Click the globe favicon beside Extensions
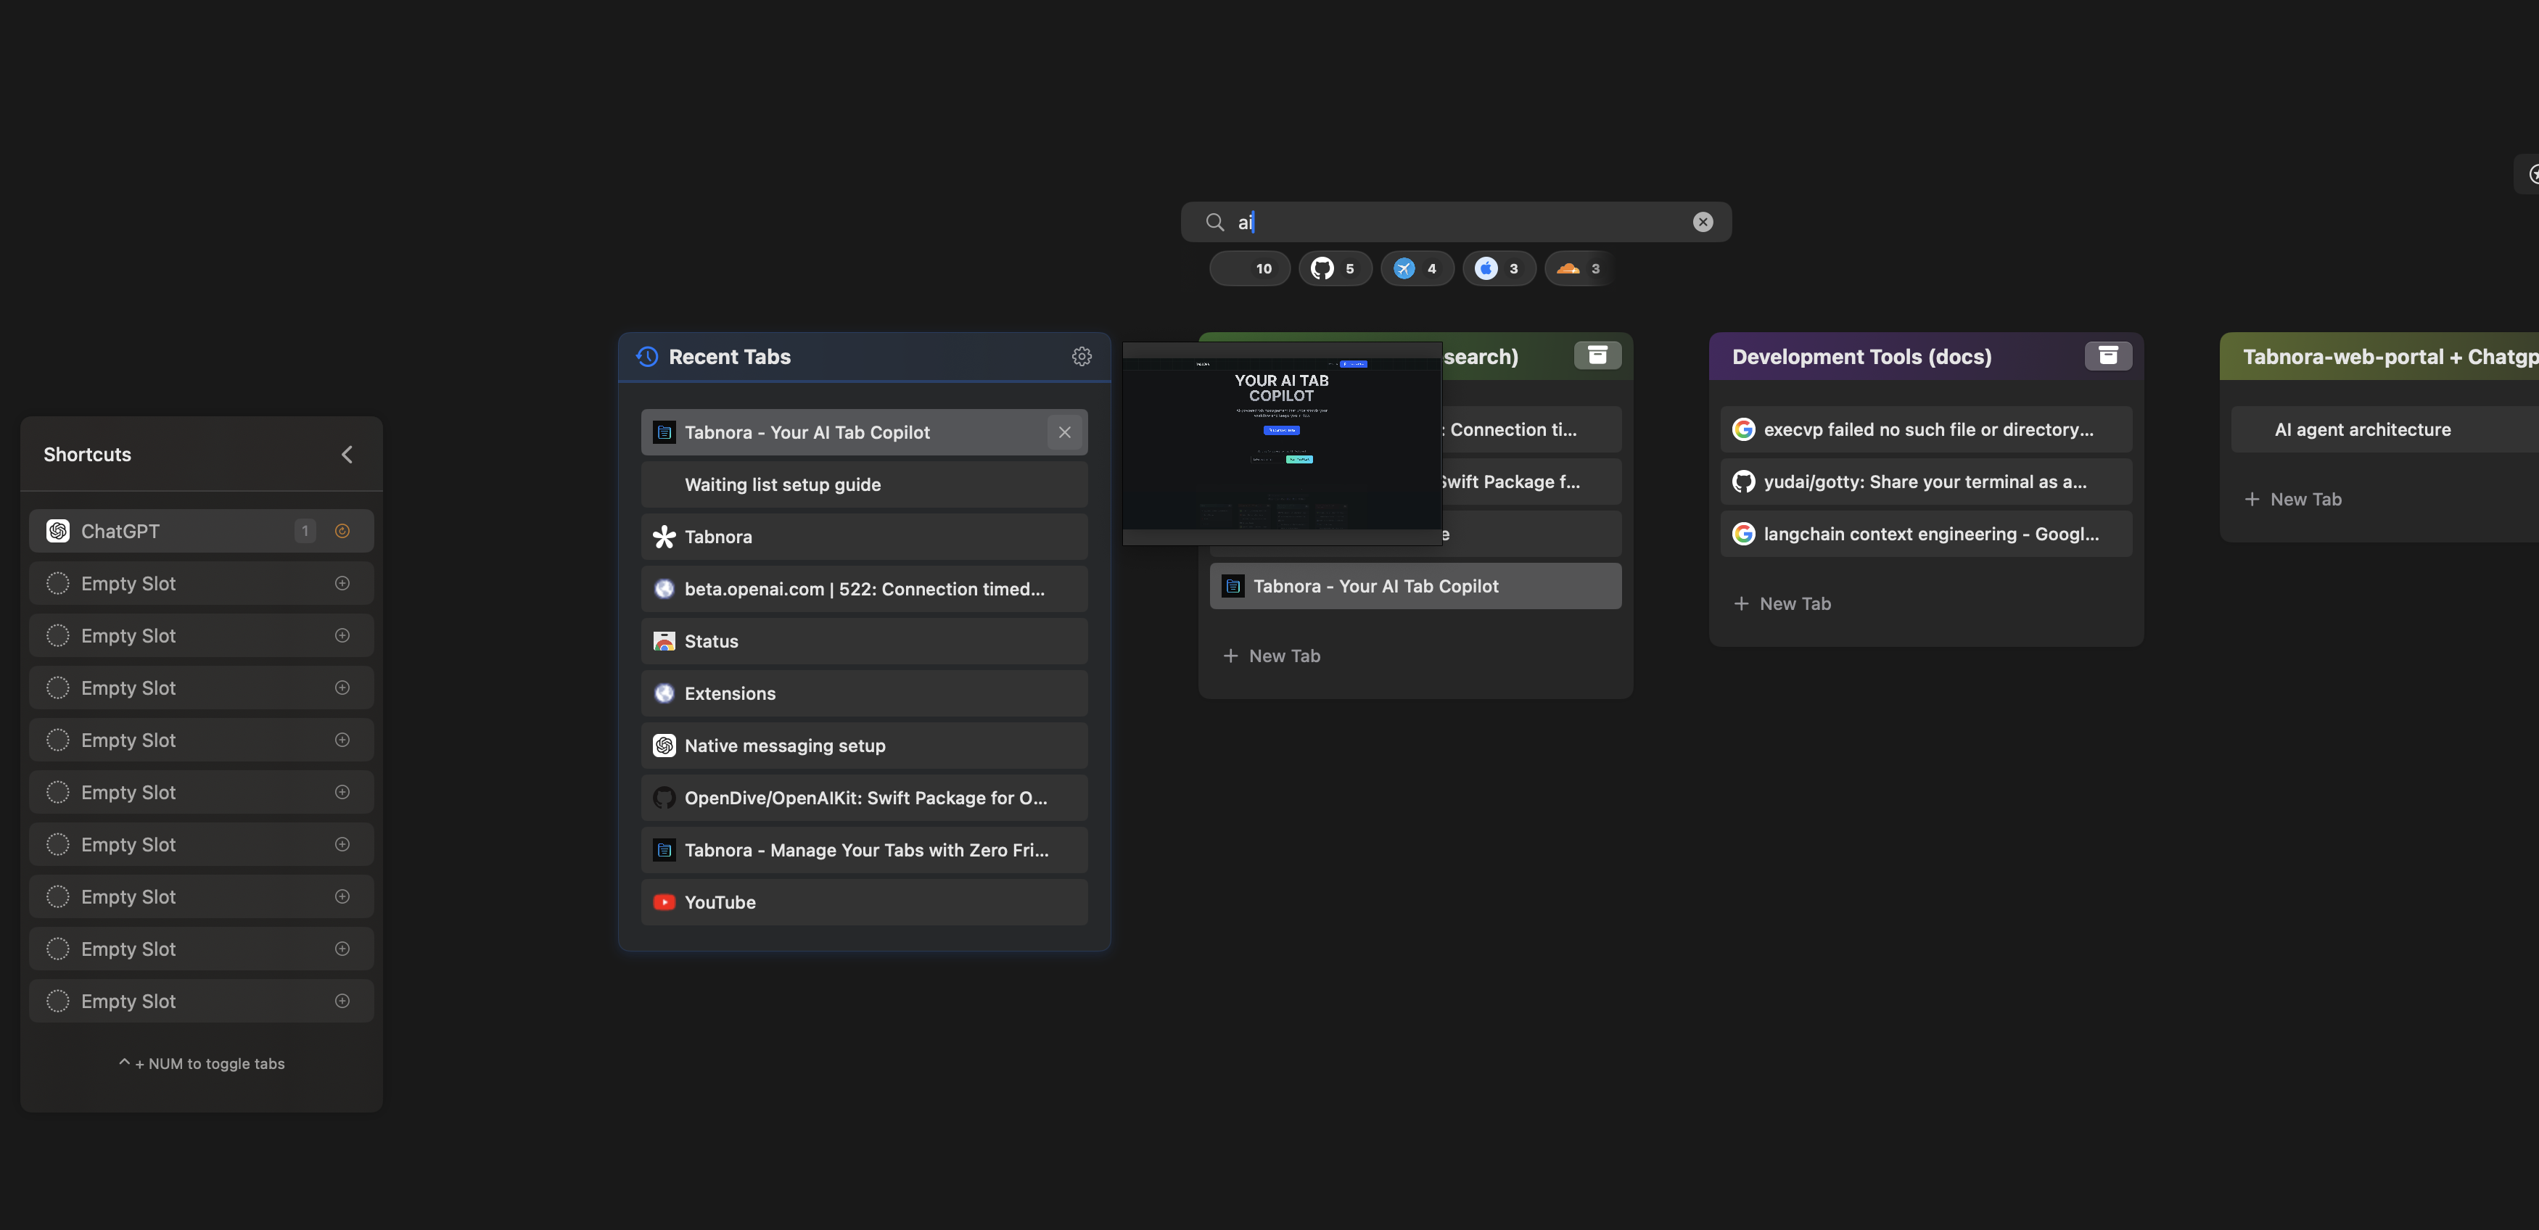The height and width of the screenshot is (1230, 2539). click(664, 694)
